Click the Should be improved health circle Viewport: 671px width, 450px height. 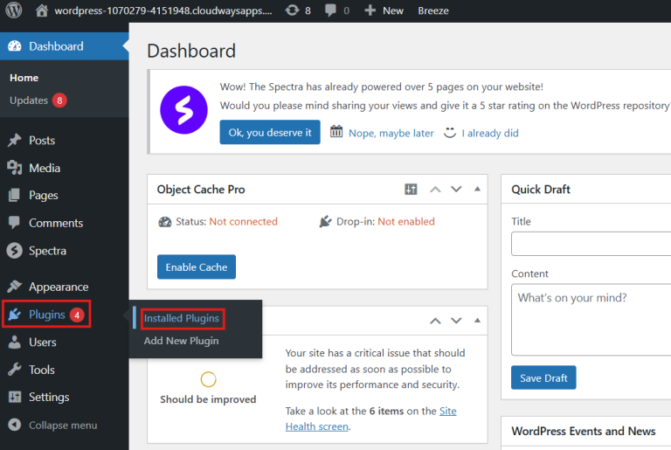point(209,379)
